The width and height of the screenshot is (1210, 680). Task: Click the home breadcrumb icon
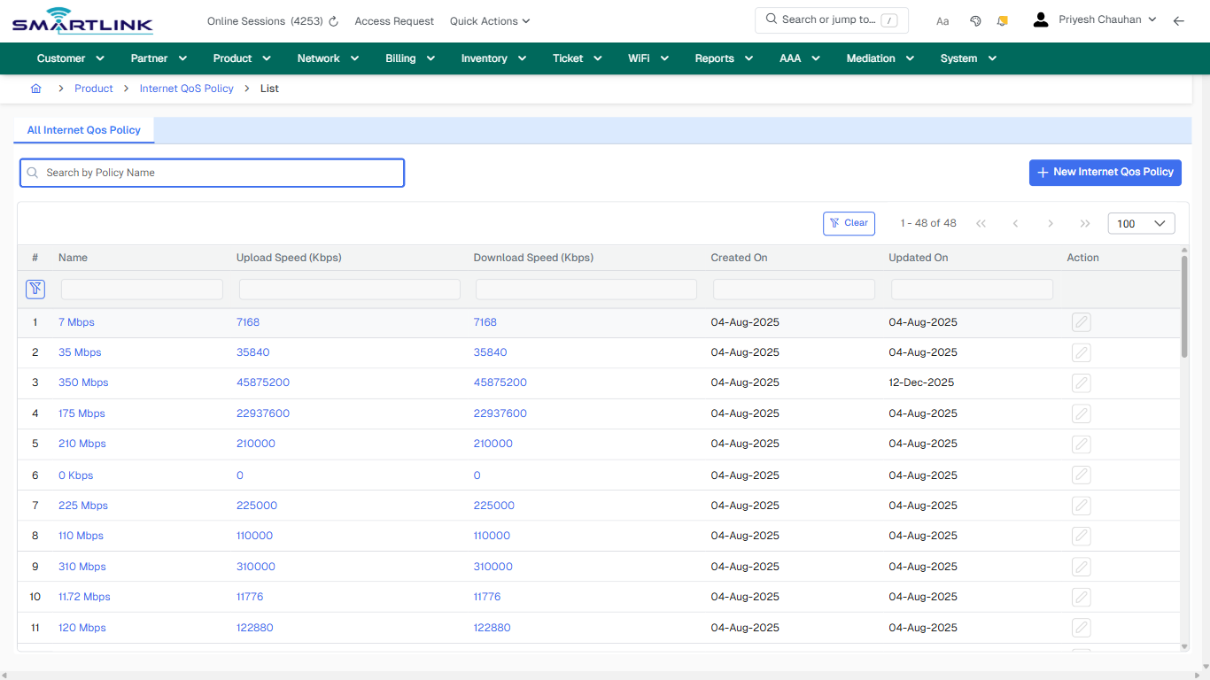(x=35, y=89)
